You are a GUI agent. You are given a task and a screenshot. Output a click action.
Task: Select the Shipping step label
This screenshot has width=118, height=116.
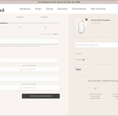pos(20,17)
